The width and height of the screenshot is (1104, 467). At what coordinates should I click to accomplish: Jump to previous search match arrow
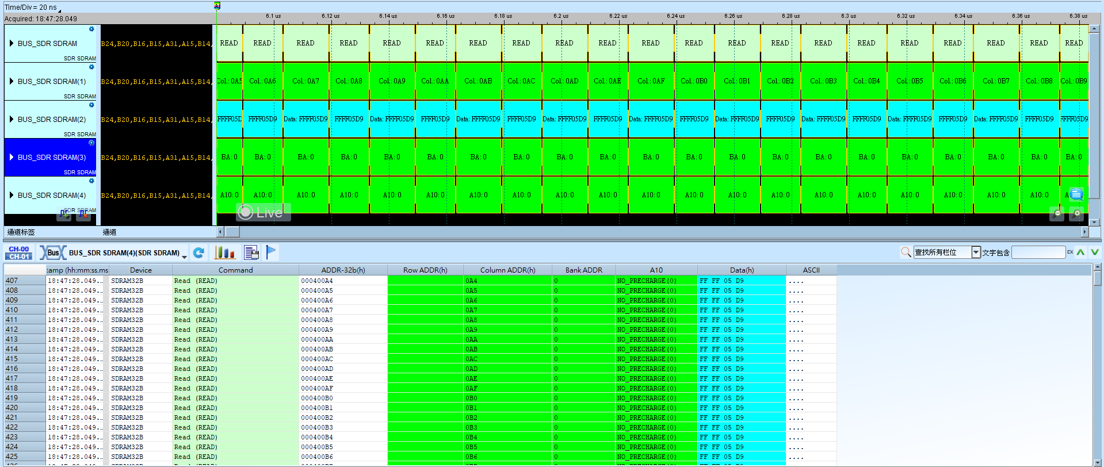pyautogui.click(x=1080, y=252)
